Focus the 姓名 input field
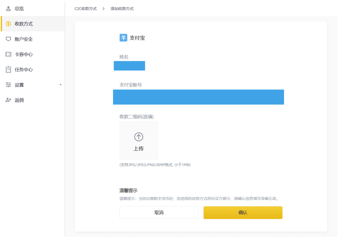This screenshot has width=338, height=237. 129,66
